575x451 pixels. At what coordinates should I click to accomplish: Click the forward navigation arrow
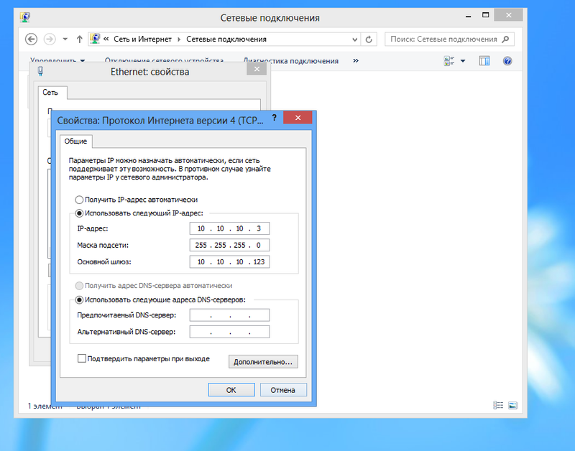click(49, 39)
